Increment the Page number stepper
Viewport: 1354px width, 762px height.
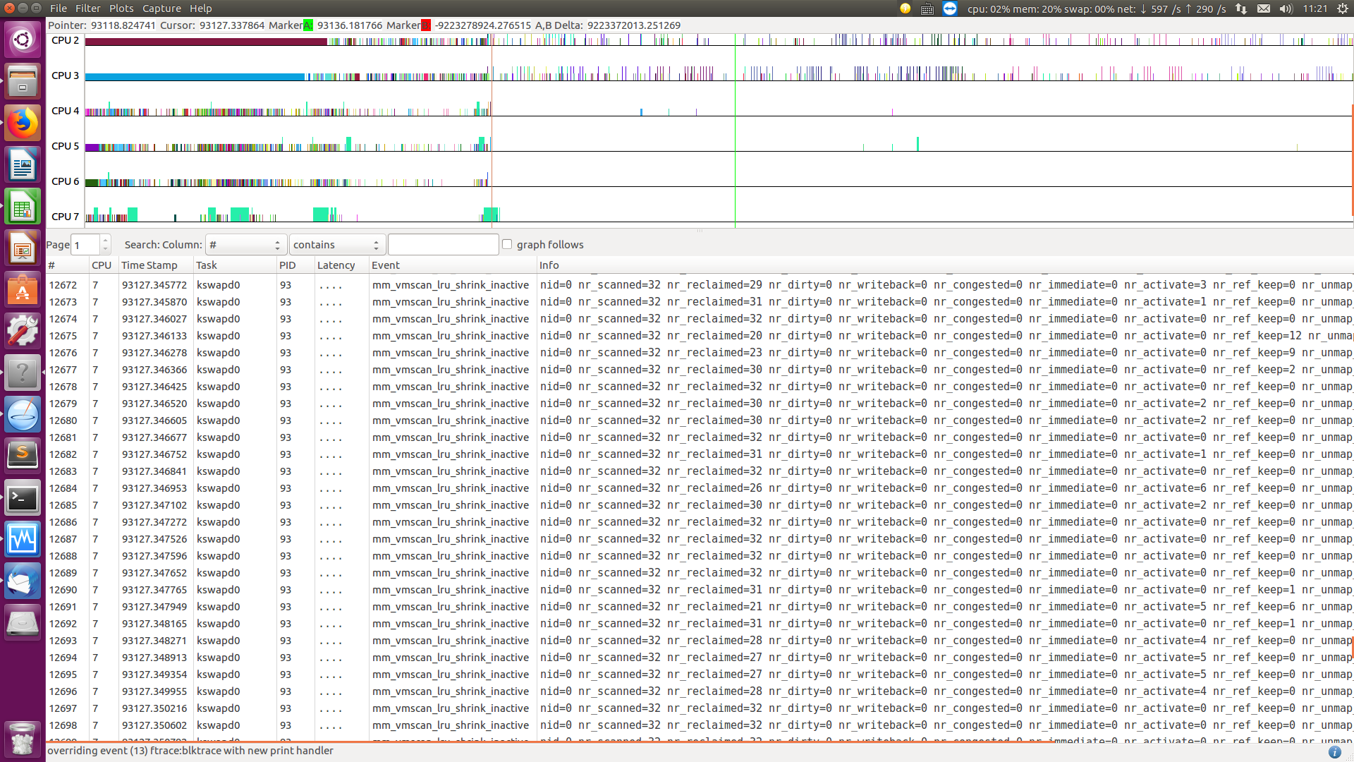point(105,240)
